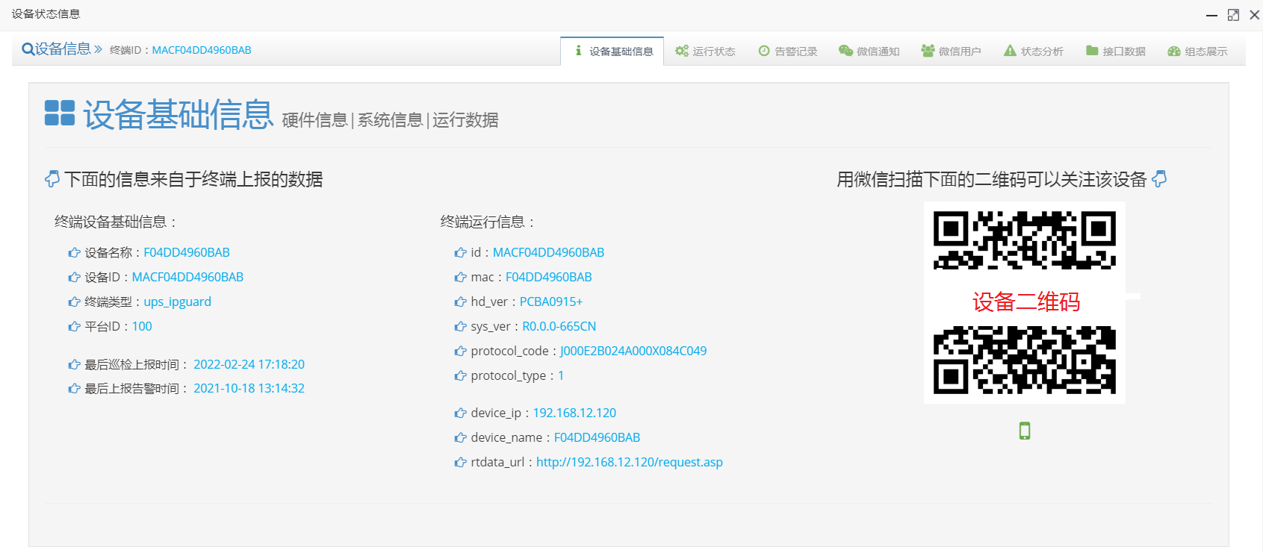Viewport: 1263px width, 553px height.
Task: Click the device QR code image
Action: coord(1025,302)
